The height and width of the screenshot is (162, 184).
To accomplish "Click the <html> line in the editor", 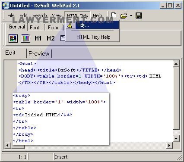I will pyautogui.click(x=27, y=64).
